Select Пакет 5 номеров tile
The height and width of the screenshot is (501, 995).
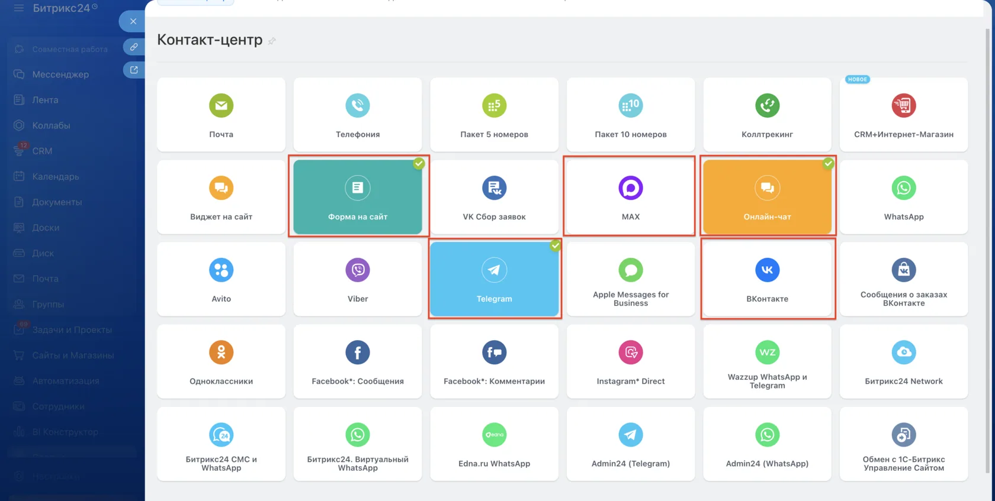point(494,114)
